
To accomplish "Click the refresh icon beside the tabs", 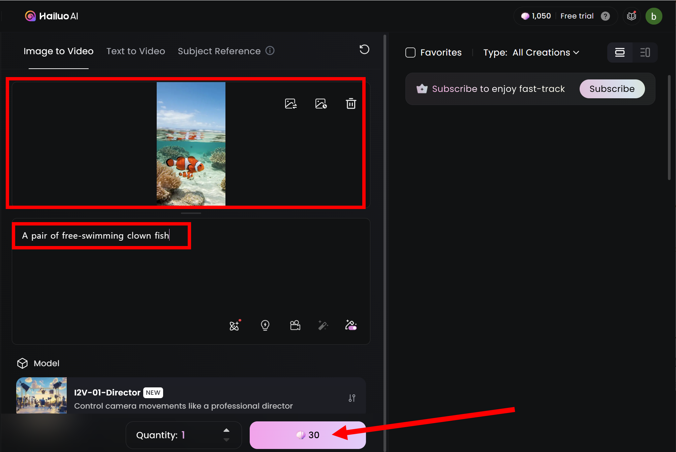I will [x=364, y=50].
